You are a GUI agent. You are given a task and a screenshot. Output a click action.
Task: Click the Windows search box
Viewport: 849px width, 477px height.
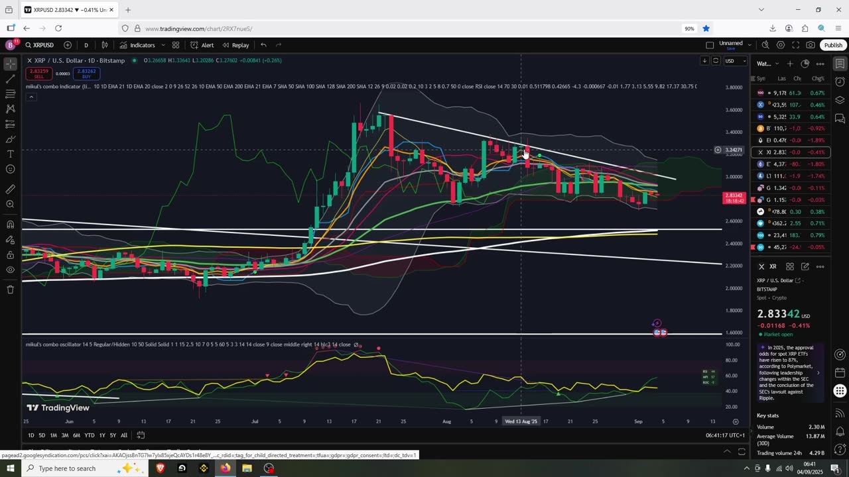click(x=83, y=468)
